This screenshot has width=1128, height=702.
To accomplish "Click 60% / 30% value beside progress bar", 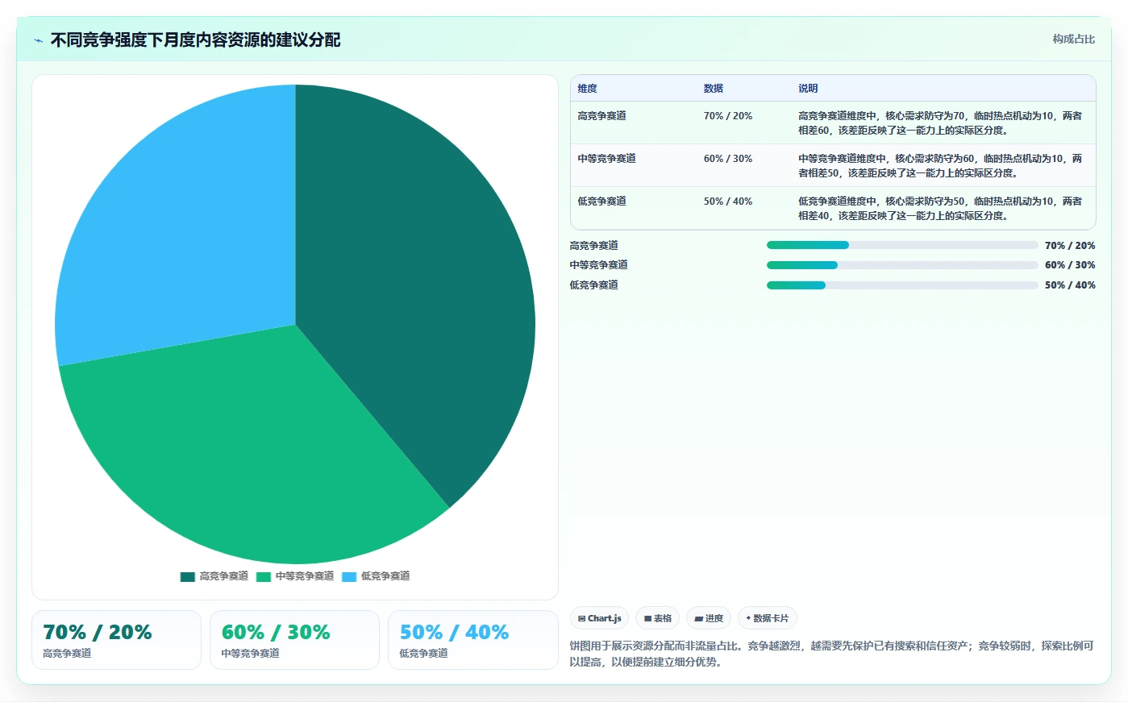I will click(x=1070, y=265).
